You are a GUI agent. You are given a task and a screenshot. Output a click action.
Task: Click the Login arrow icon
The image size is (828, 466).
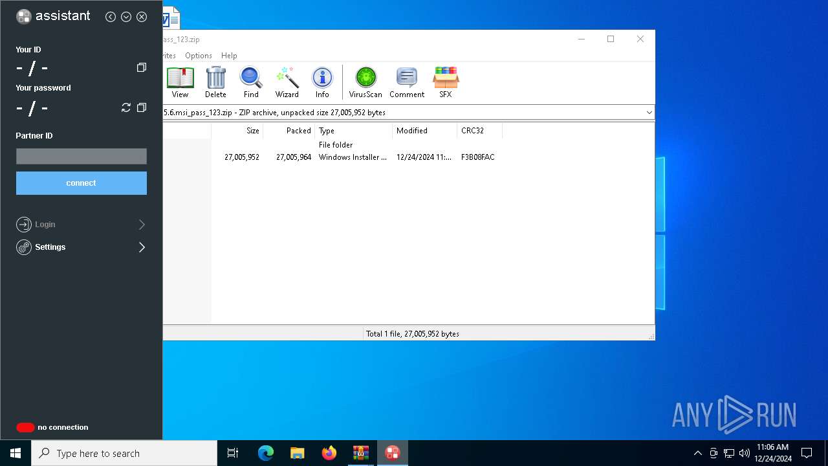point(24,225)
